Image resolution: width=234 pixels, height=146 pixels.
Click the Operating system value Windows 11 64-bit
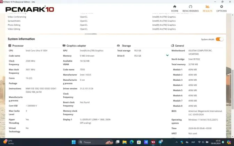tap(203, 120)
